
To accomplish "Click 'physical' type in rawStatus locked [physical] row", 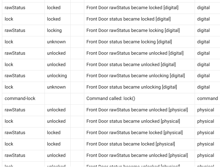I will [206, 133].
